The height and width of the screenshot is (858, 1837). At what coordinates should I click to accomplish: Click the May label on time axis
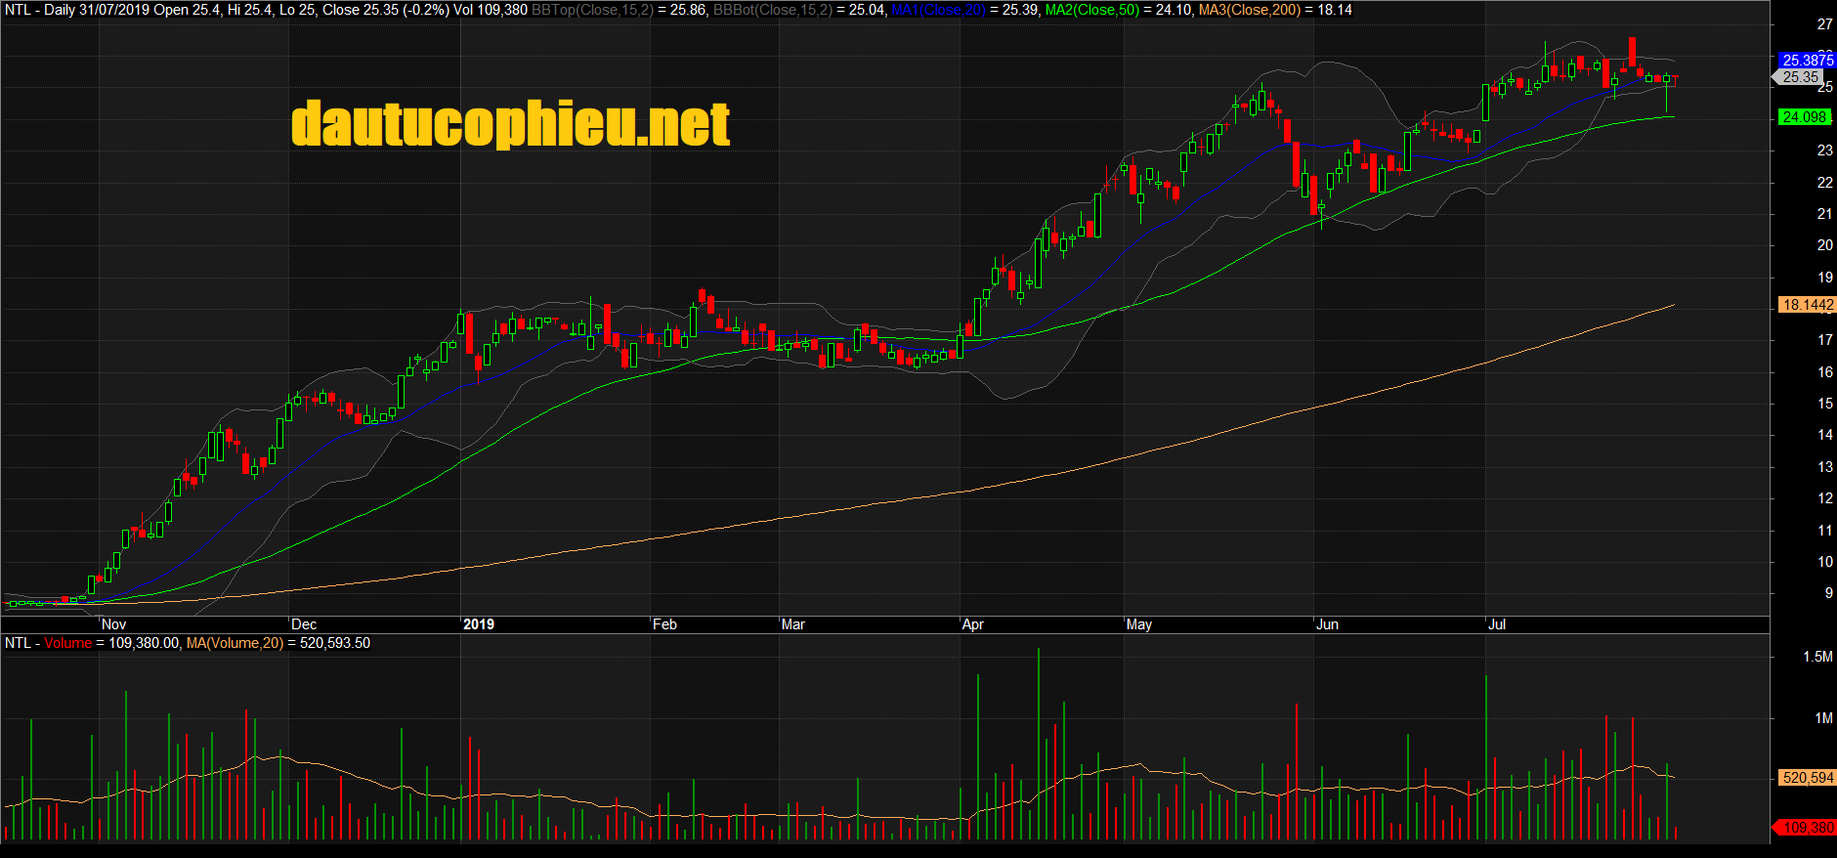1139,624
